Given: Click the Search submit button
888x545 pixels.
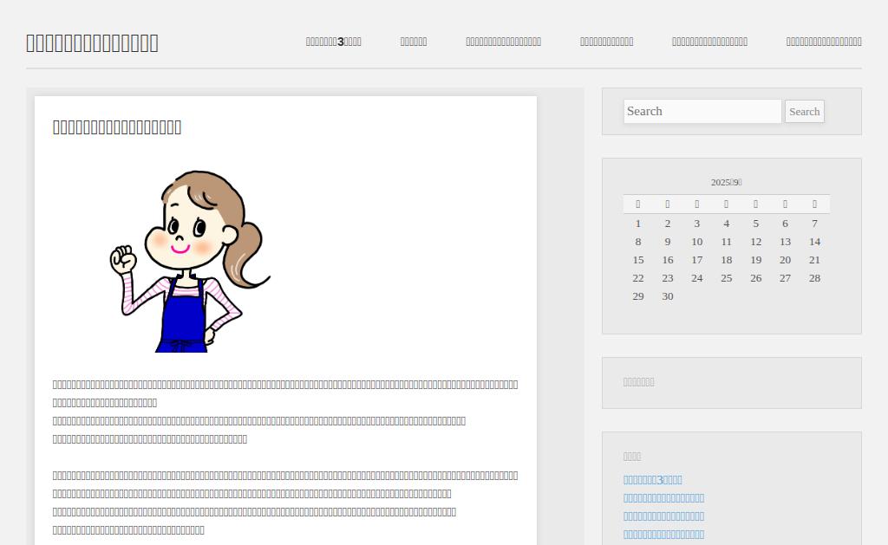Looking at the screenshot, I should 804,112.
